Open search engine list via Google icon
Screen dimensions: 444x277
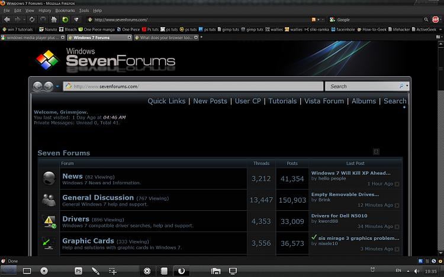(333, 19)
